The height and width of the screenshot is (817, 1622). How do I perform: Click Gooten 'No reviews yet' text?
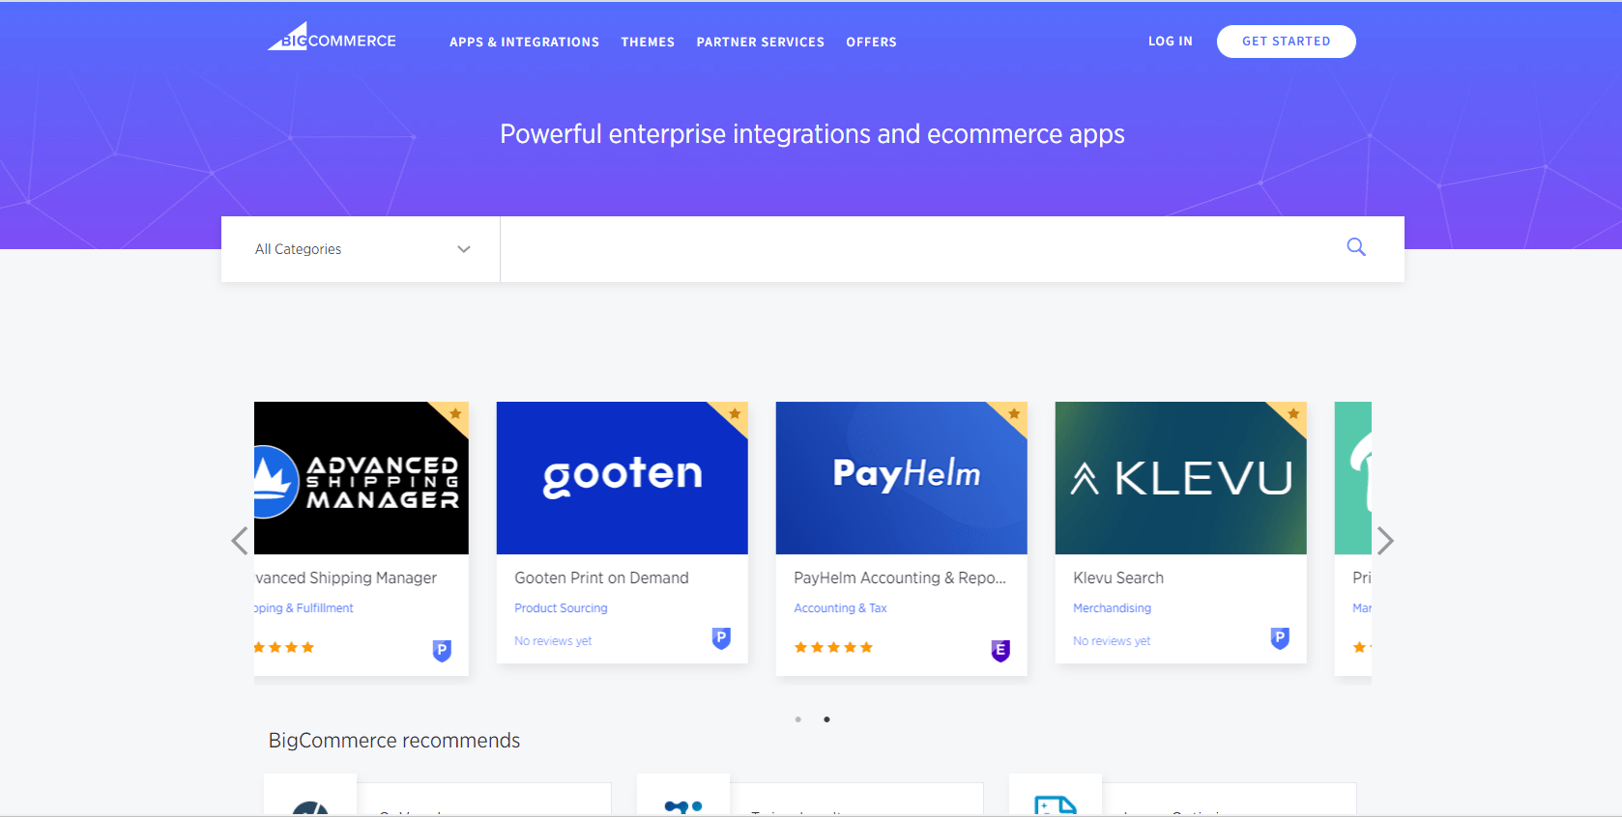pos(553,641)
